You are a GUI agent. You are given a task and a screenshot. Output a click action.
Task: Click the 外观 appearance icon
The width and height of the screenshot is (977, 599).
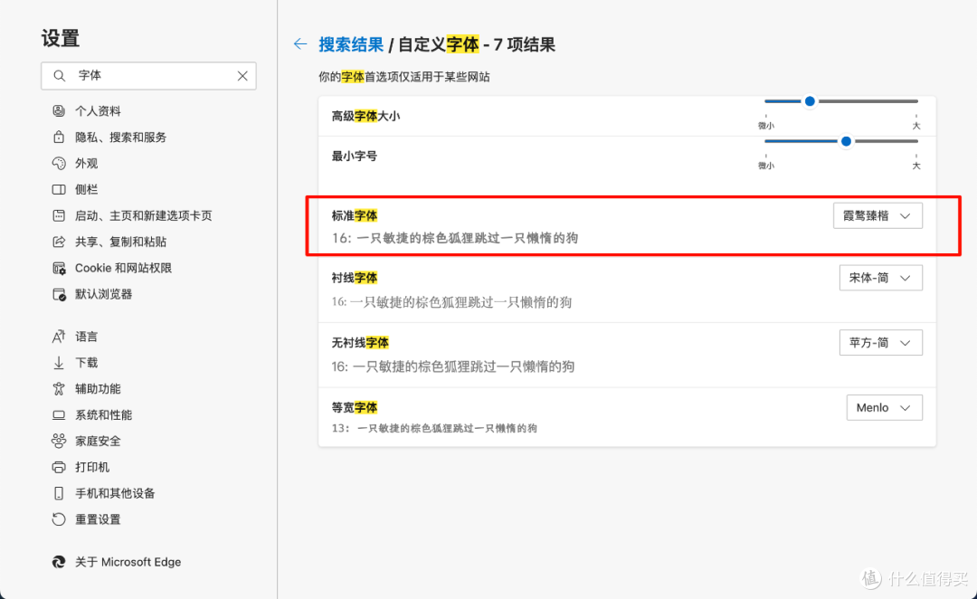point(59,164)
